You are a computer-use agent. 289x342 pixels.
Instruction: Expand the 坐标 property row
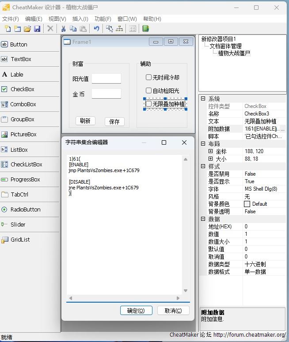pos(211,151)
